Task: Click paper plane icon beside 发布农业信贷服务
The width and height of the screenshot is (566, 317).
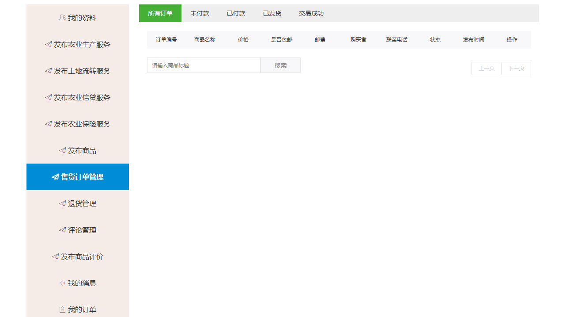Action: coord(48,98)
